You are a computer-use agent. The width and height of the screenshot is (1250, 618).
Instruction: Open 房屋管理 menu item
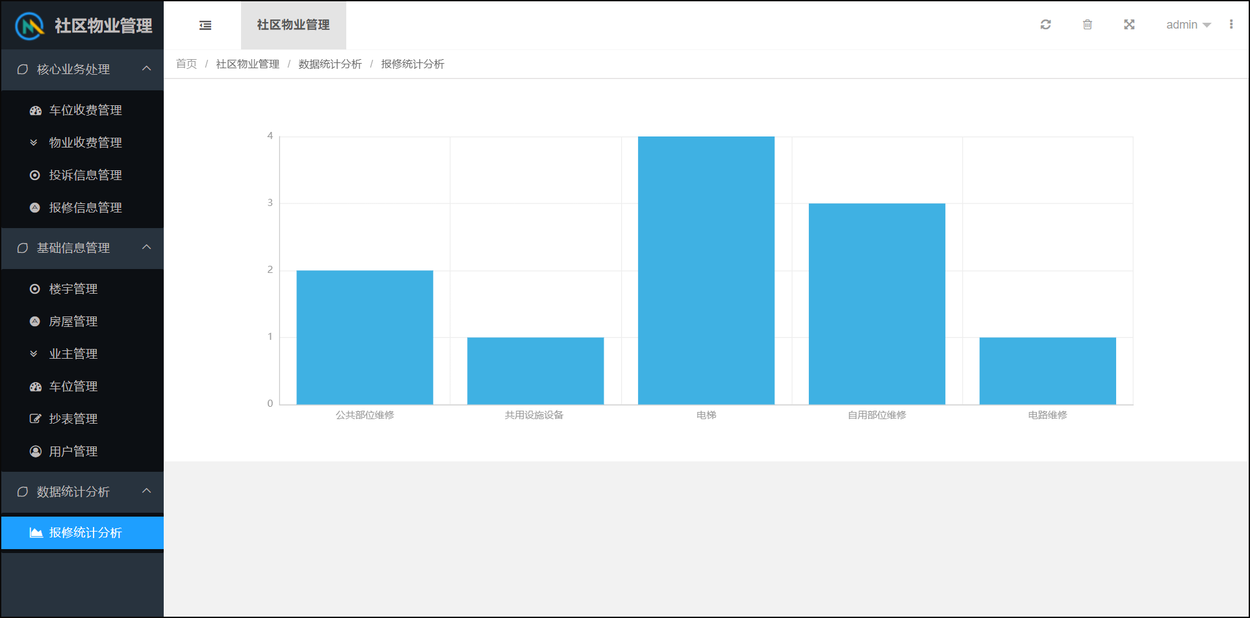pyautogui.click(x=83, y=322)
